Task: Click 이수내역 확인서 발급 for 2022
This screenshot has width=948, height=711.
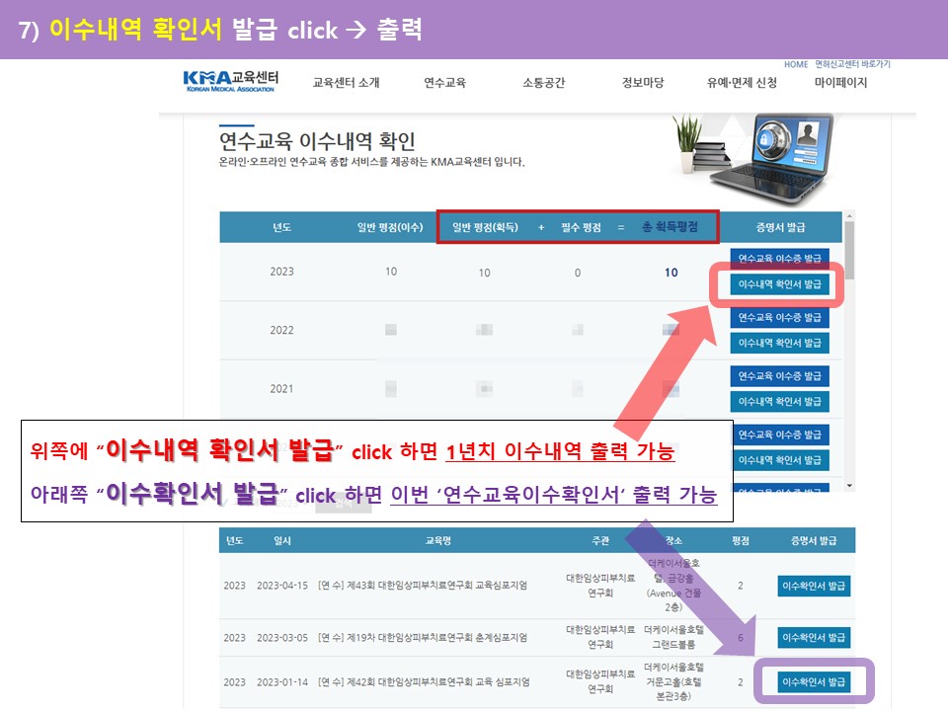Action: 780,343
